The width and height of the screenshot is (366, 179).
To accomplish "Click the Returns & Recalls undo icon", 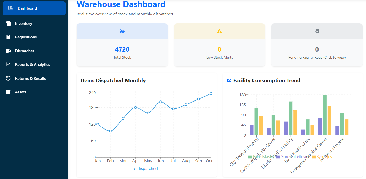I will [8, 79].
